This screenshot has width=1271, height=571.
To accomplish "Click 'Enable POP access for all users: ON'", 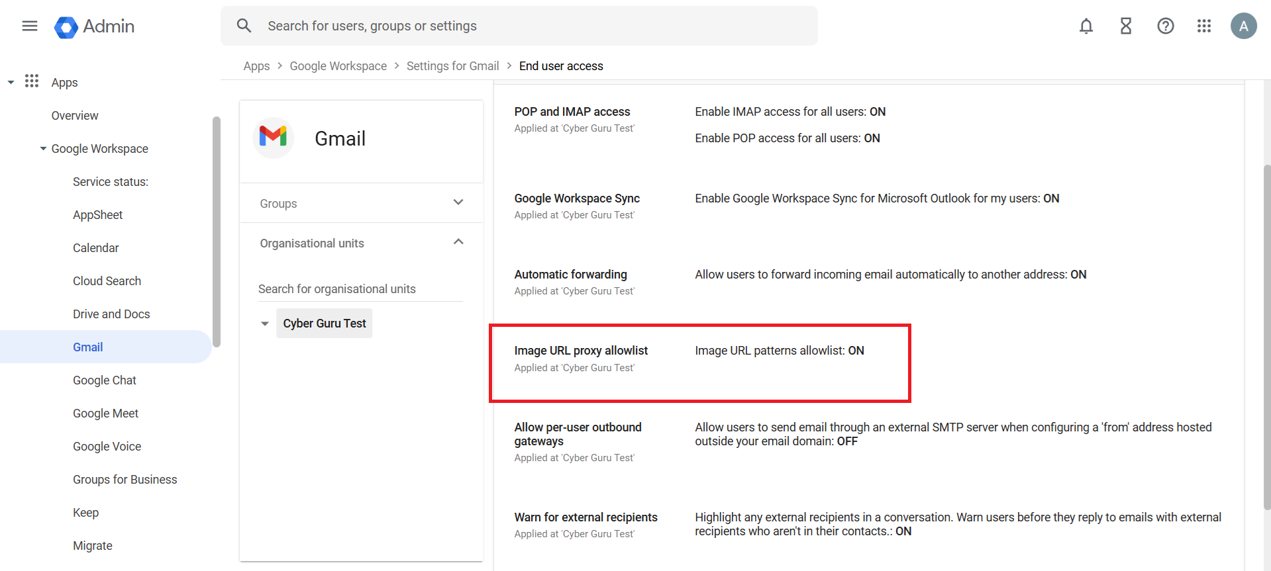I will (788, 138).
